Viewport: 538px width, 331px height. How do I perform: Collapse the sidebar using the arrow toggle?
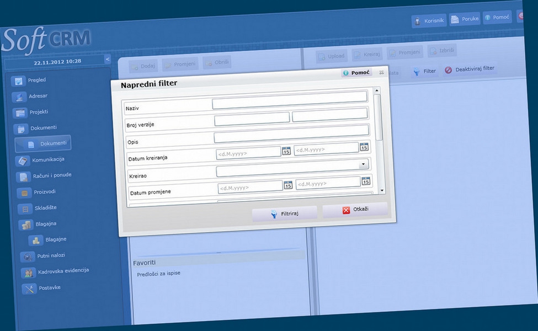point(108,59)
